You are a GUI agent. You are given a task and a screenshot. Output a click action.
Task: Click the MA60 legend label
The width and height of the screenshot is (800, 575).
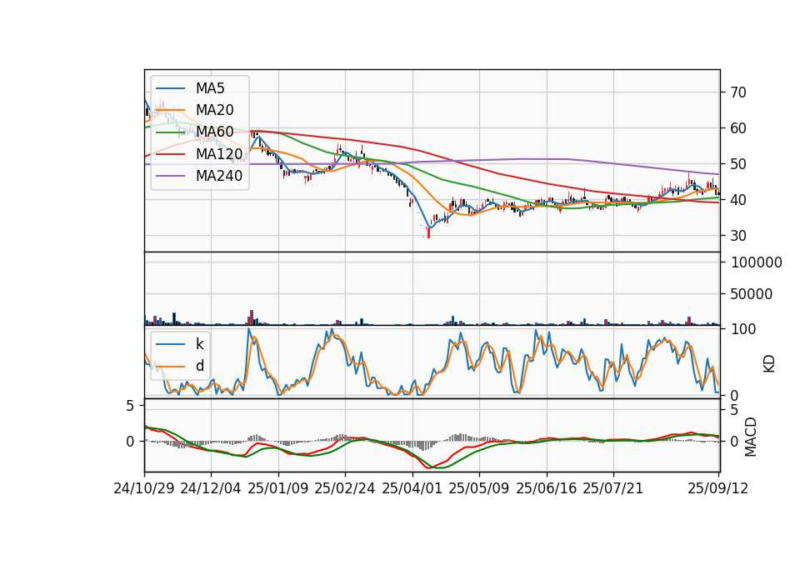[x=214, y=132]
